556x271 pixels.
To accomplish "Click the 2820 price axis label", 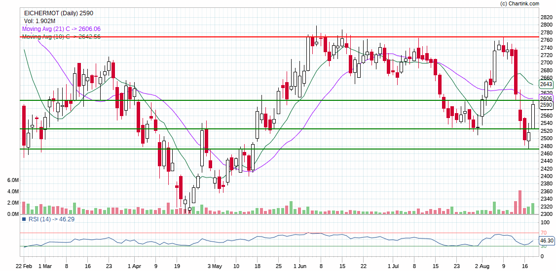I will [547, 17].
